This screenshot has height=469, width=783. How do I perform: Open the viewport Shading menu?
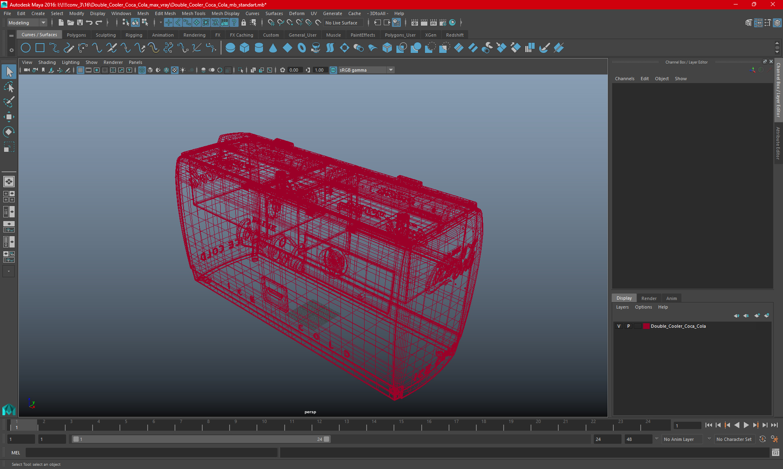pos(47,62)
